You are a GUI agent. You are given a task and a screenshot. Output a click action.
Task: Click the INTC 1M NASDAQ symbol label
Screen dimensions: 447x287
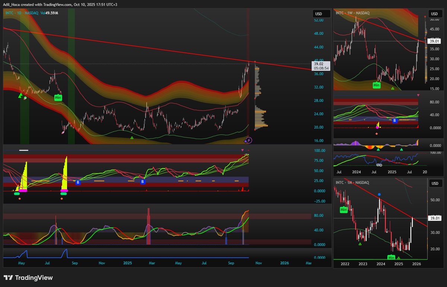pos(352,183)
